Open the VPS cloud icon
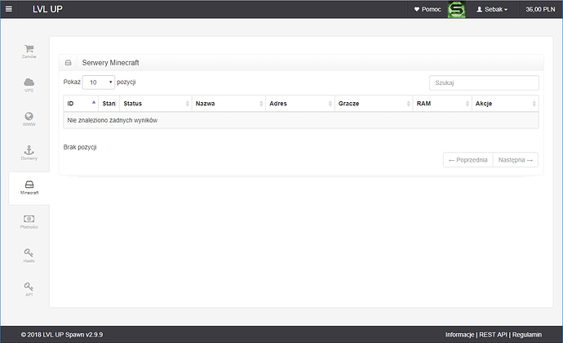This screenshot has height=343, width=563. 29,84
